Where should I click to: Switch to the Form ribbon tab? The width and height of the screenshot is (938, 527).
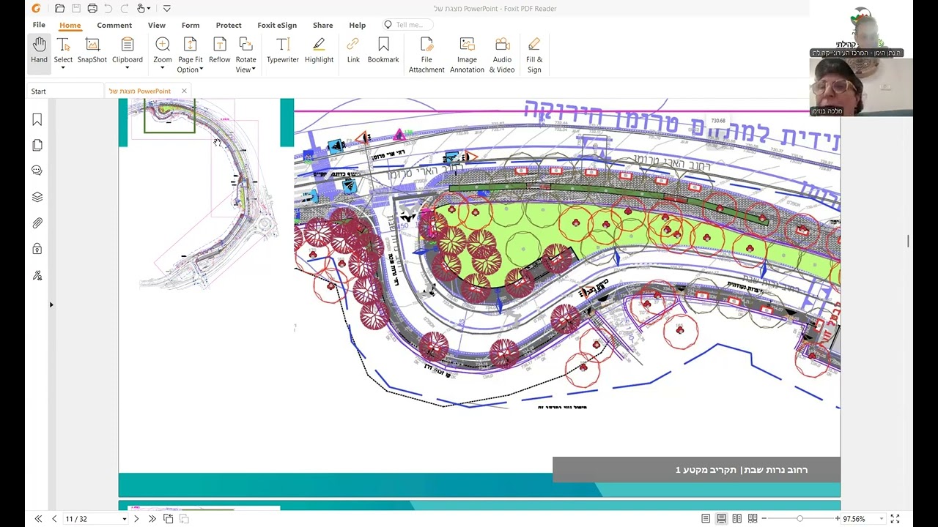click(191, 25)
